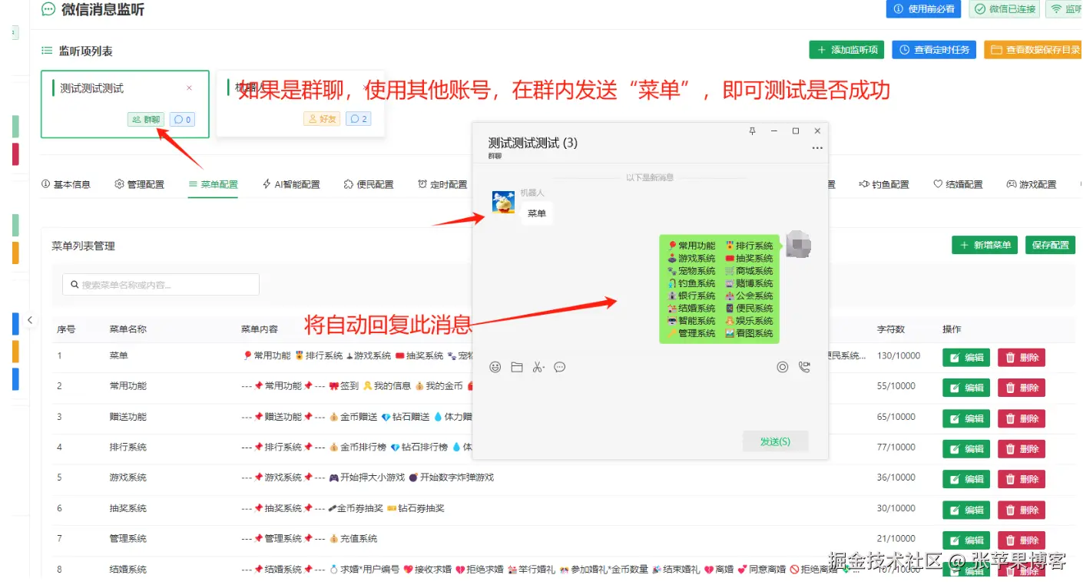
Task: Open the file folder icon in chat
Action: coord(517,368)
